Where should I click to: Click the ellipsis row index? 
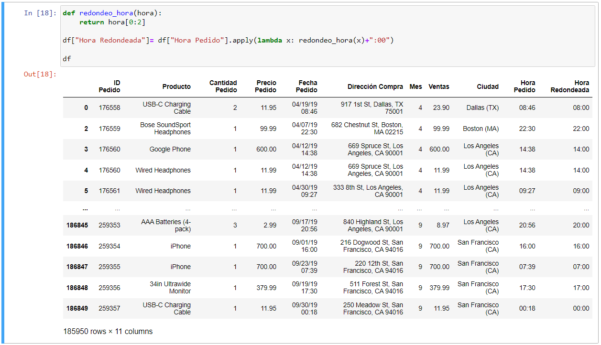pyautogui.click(x=85, y=208)
